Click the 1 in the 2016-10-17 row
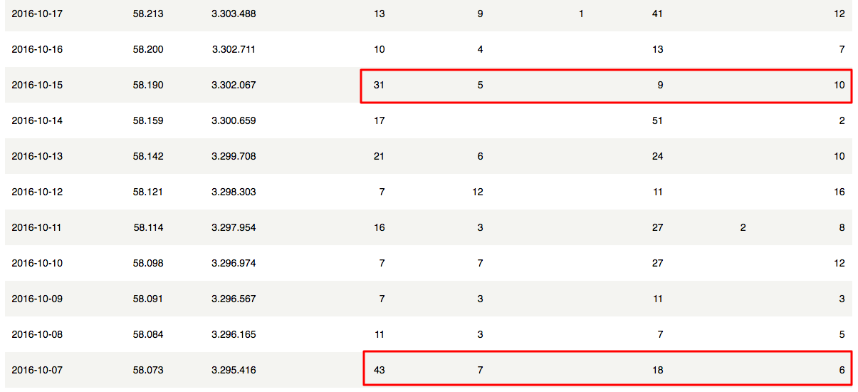The width and height of the screenshot is (858, 392). pos(581,14)
